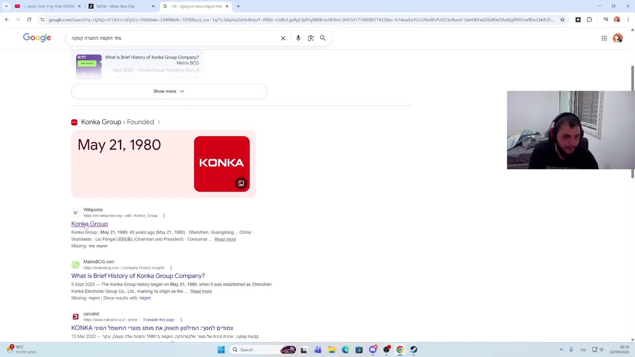
Task: Start voice search via microphone icon
Action: coord(298,38)
